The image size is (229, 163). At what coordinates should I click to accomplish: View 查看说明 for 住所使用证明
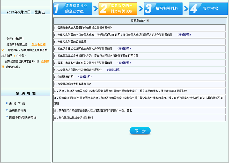pyautogui.click(x=85, y=77)
